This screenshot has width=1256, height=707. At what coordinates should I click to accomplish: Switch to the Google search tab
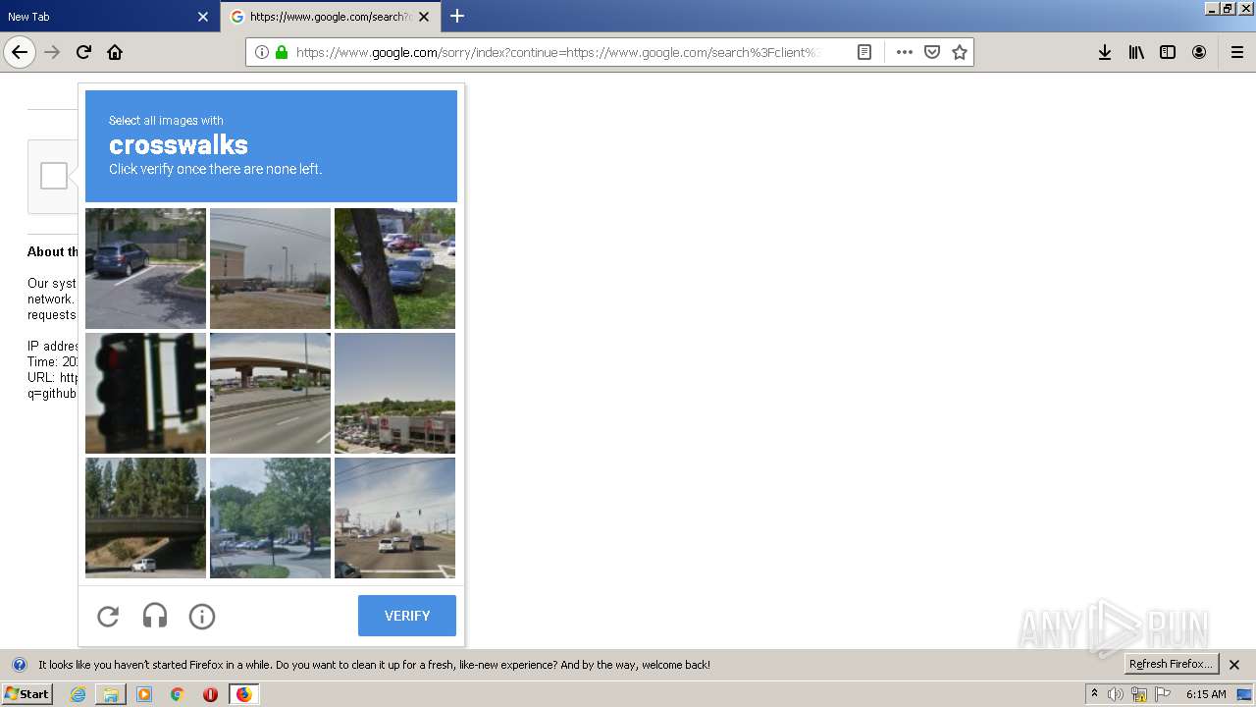tap(331, 17)
